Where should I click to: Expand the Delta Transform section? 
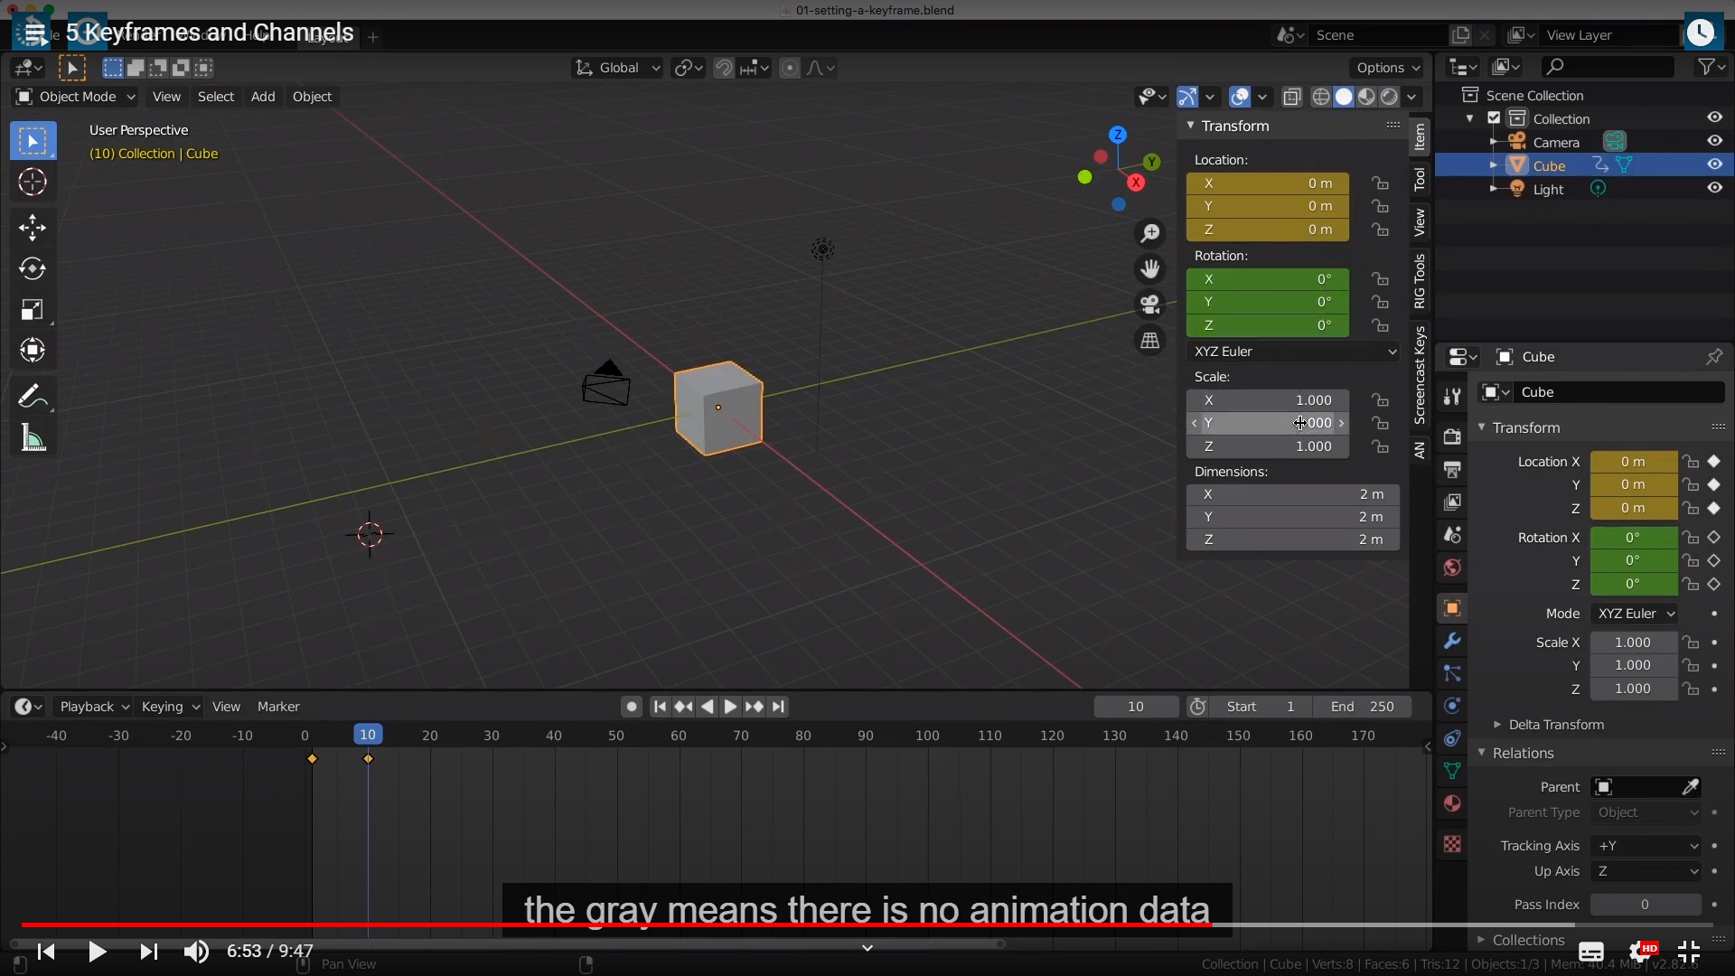pos(1555,725)
